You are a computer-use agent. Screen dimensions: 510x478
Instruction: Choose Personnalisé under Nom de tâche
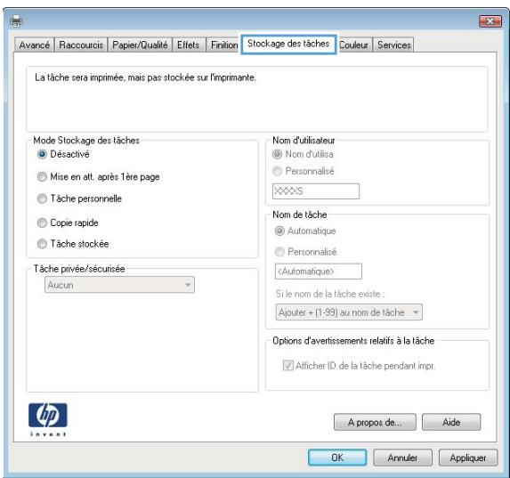(x=306, y=252)
